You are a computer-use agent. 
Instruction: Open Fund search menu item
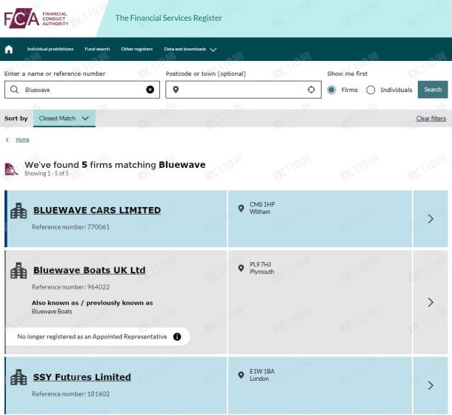point(97,49)
